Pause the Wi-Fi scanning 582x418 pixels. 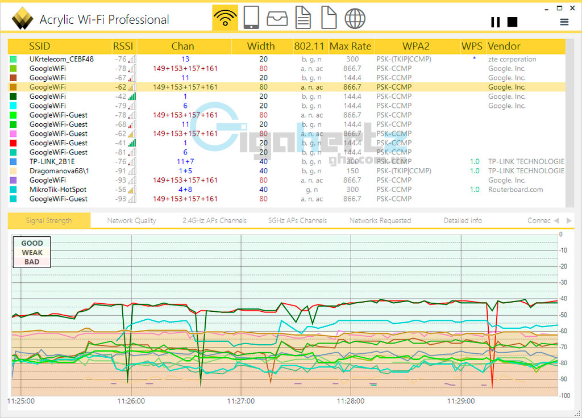pos(496,22)
